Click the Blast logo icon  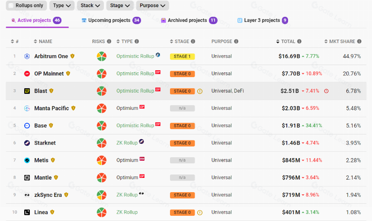[x=27, y=91]
